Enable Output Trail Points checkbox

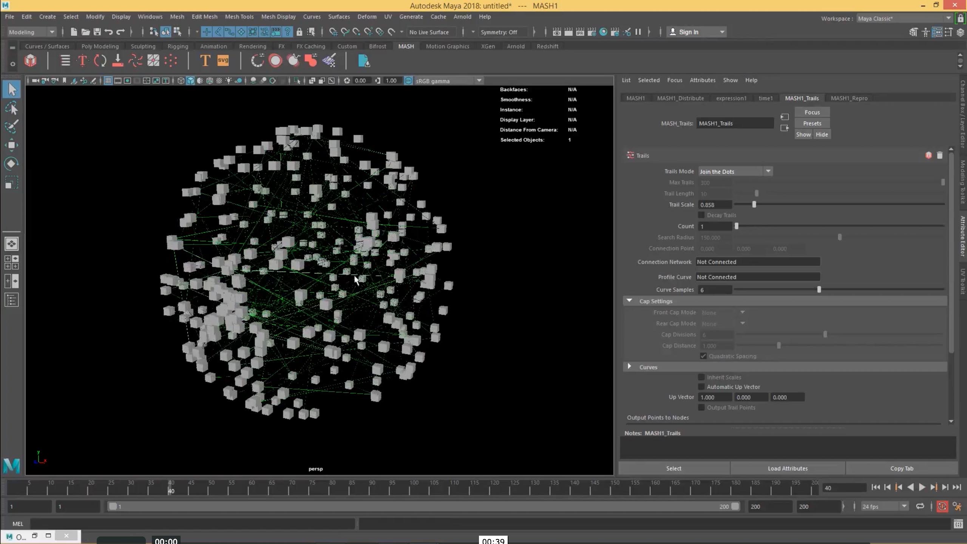coord(701,407)
